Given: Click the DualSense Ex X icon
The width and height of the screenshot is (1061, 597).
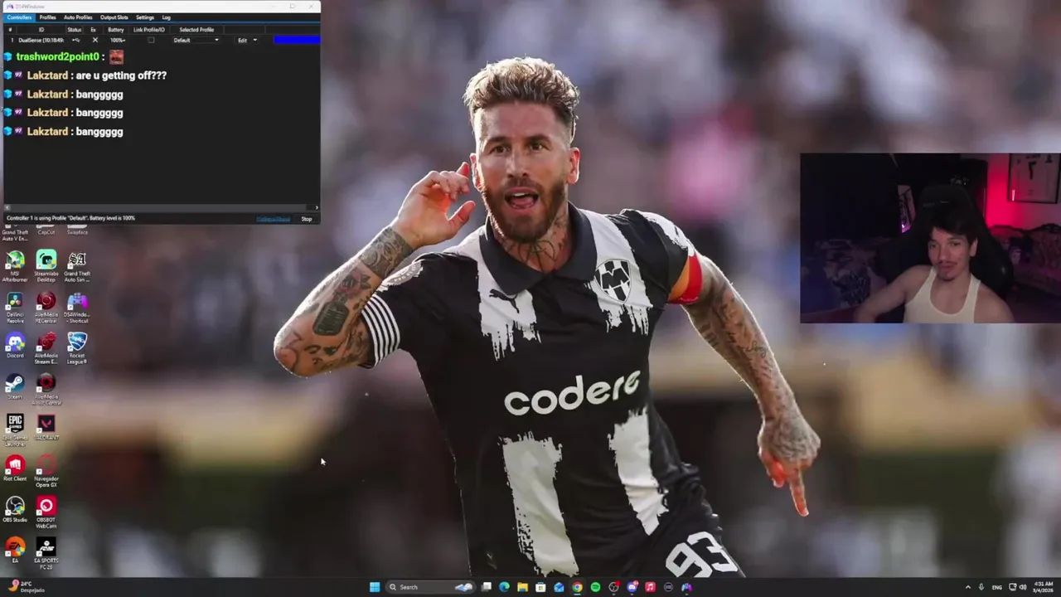Looking at the screenshot, I should click(x=94, y=40).
